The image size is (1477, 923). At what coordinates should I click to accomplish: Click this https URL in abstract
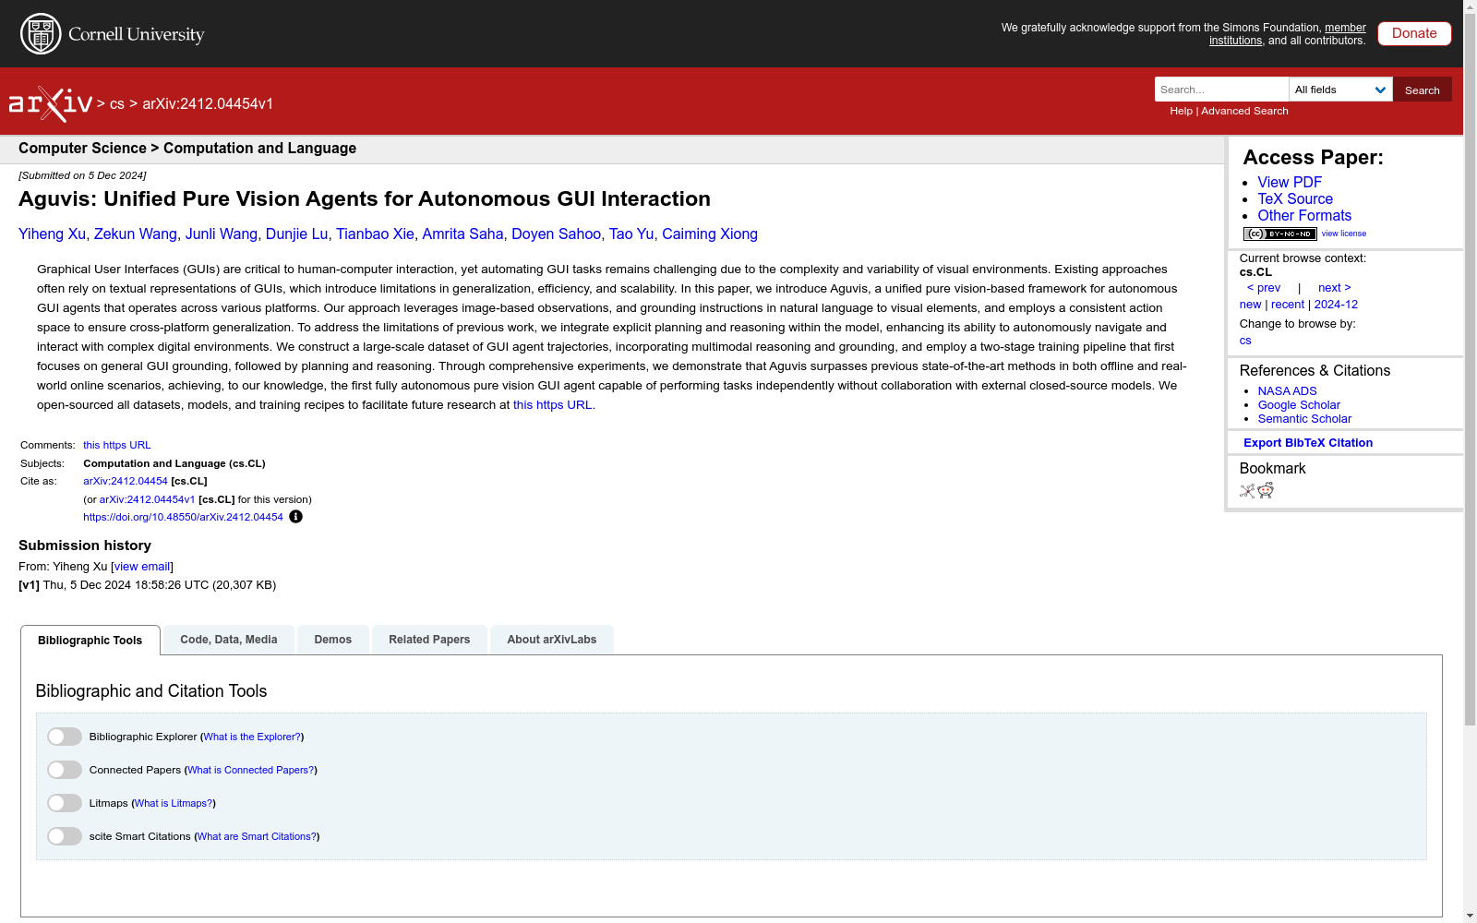[552, 405]
